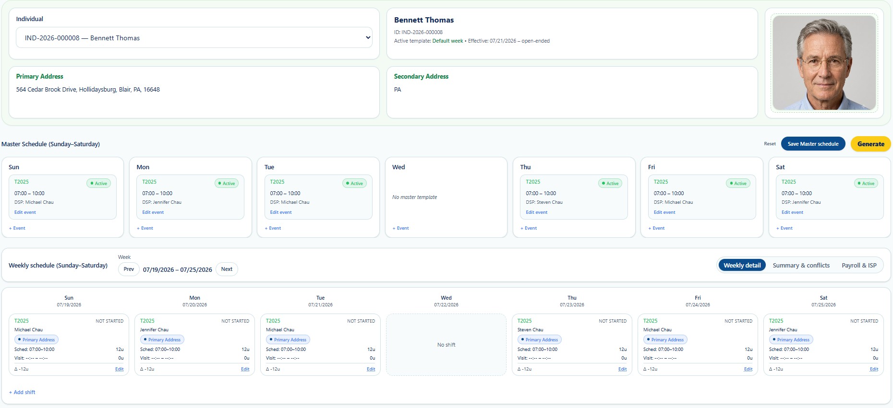The height and width of the screenshot is (408, 893).
Task: Edit event in Sun master card
Action: click(25, 212)
